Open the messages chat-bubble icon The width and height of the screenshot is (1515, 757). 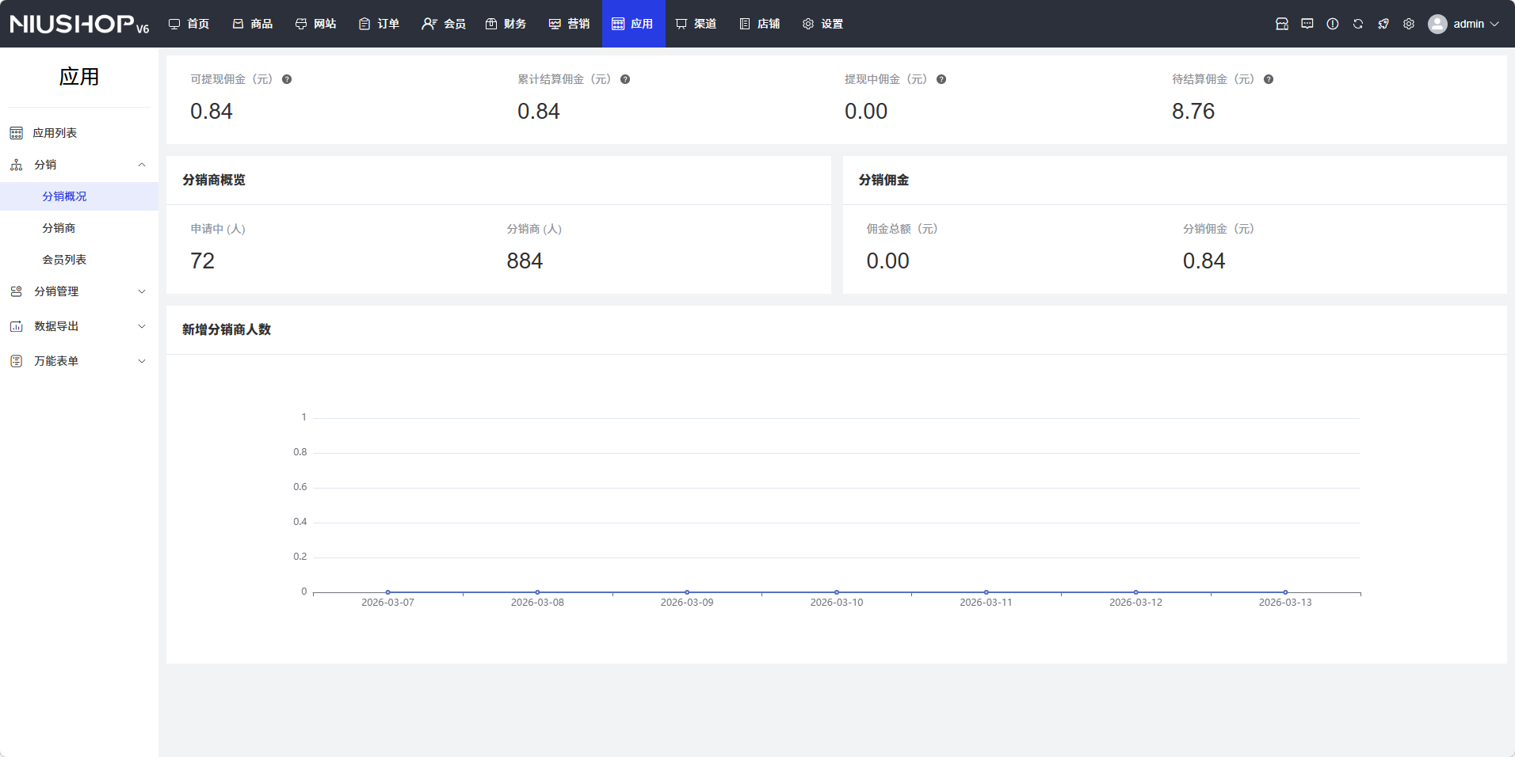1307,24
